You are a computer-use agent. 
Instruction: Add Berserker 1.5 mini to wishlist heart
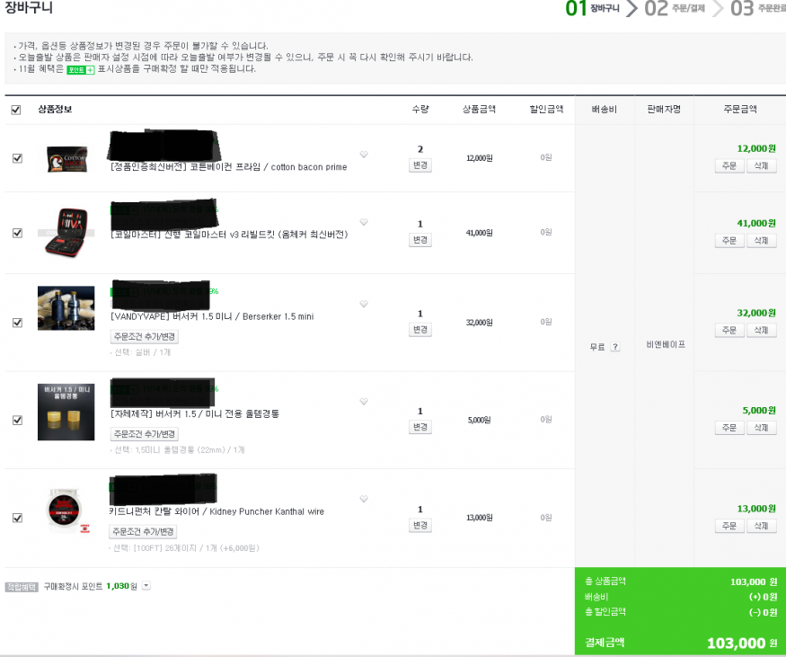point(364,304)
